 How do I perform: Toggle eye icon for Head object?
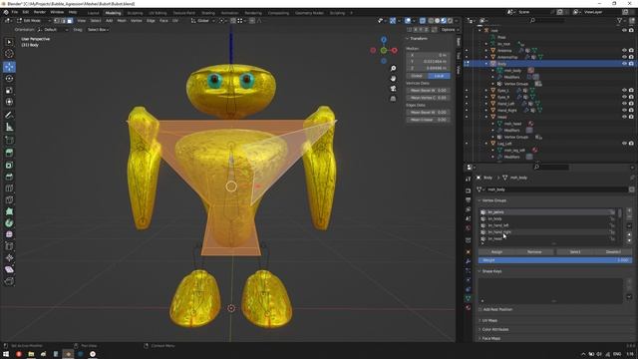click(624, 117)
